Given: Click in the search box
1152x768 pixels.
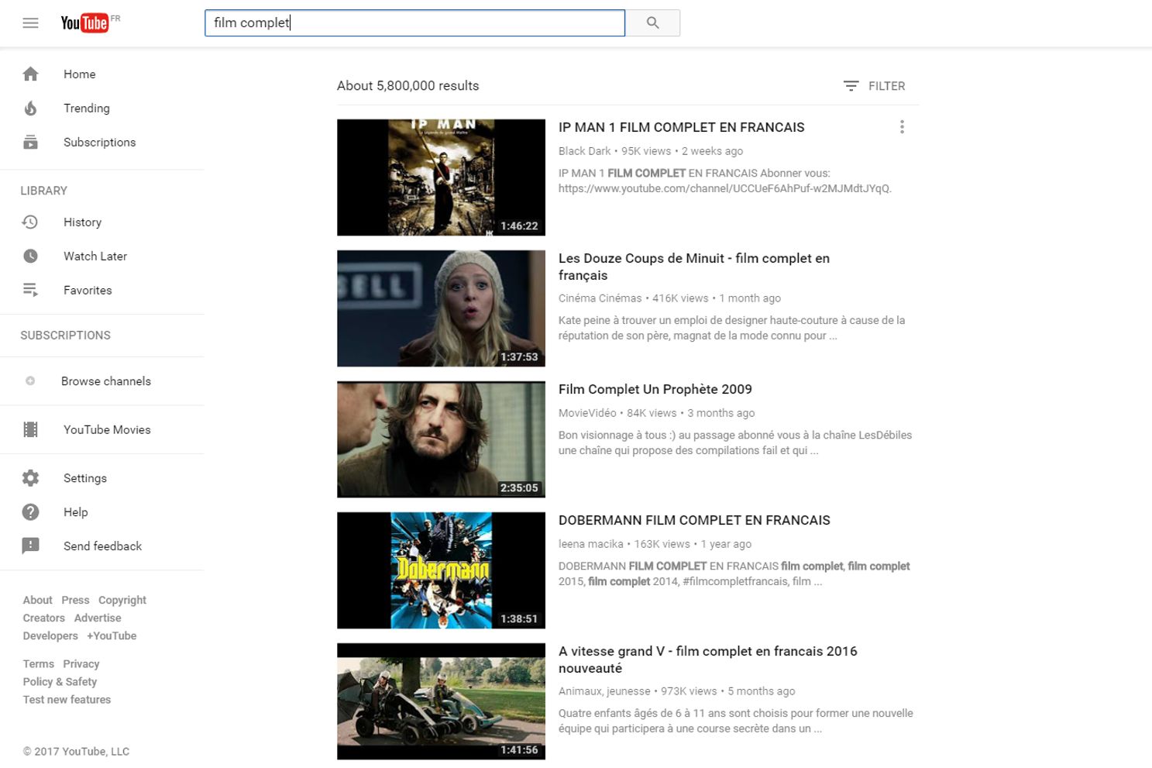Looking at the screenshot, I should (x=414, y=23).
